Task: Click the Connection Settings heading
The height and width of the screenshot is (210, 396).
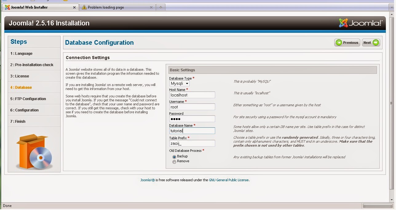Action: tap(88, 58)
